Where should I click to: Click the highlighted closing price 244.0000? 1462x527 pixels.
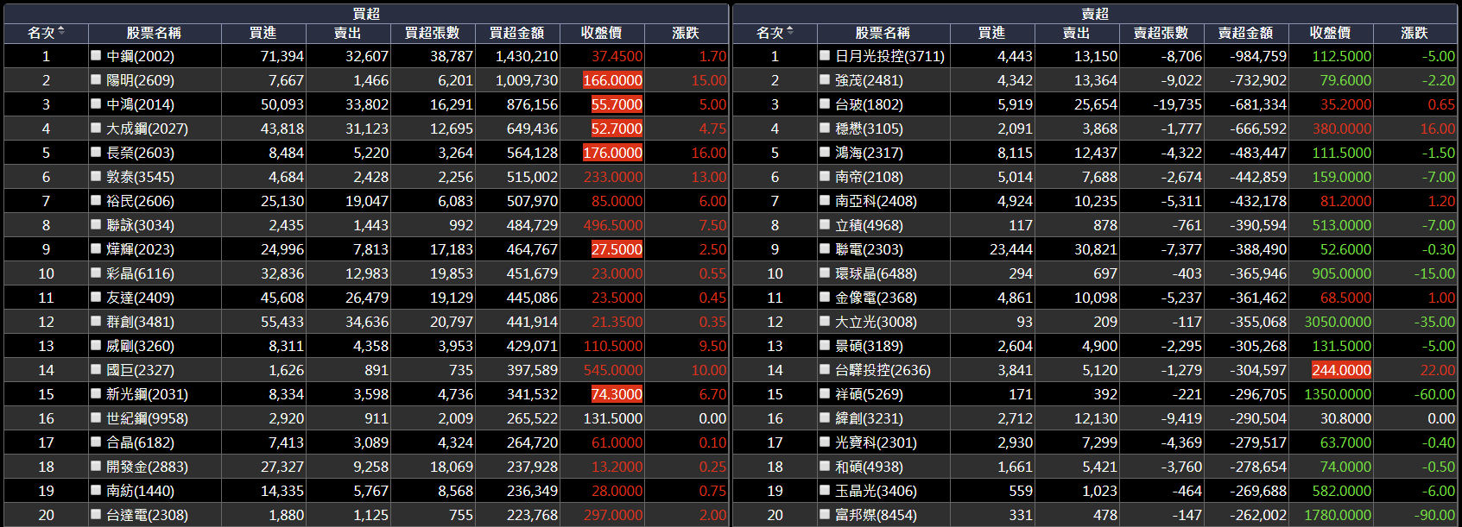[x=1341, y=370]
